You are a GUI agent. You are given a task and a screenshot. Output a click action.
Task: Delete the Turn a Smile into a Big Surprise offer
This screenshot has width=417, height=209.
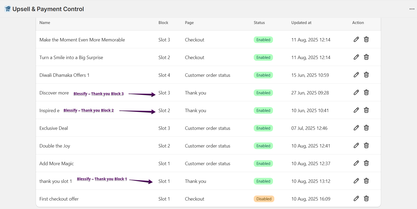pyautogui.click(x=366, y=57)
